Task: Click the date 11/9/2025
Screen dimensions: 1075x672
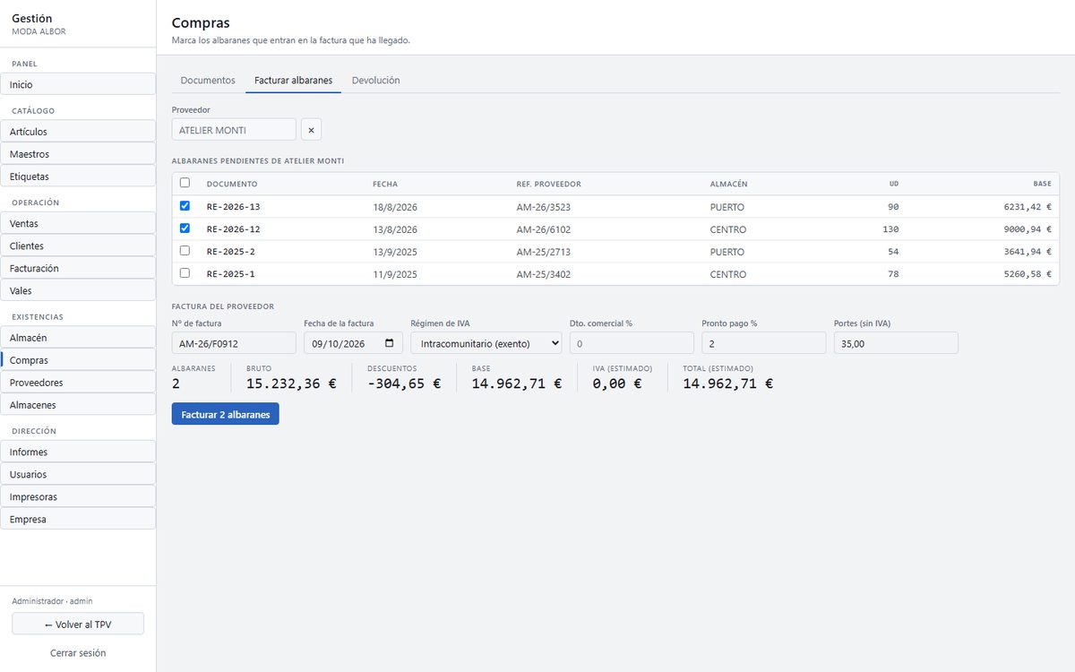Action: [x=395, y=274]
